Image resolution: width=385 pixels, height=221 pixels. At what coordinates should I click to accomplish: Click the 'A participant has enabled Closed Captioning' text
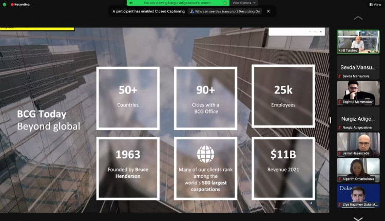[x=148, y=11]
